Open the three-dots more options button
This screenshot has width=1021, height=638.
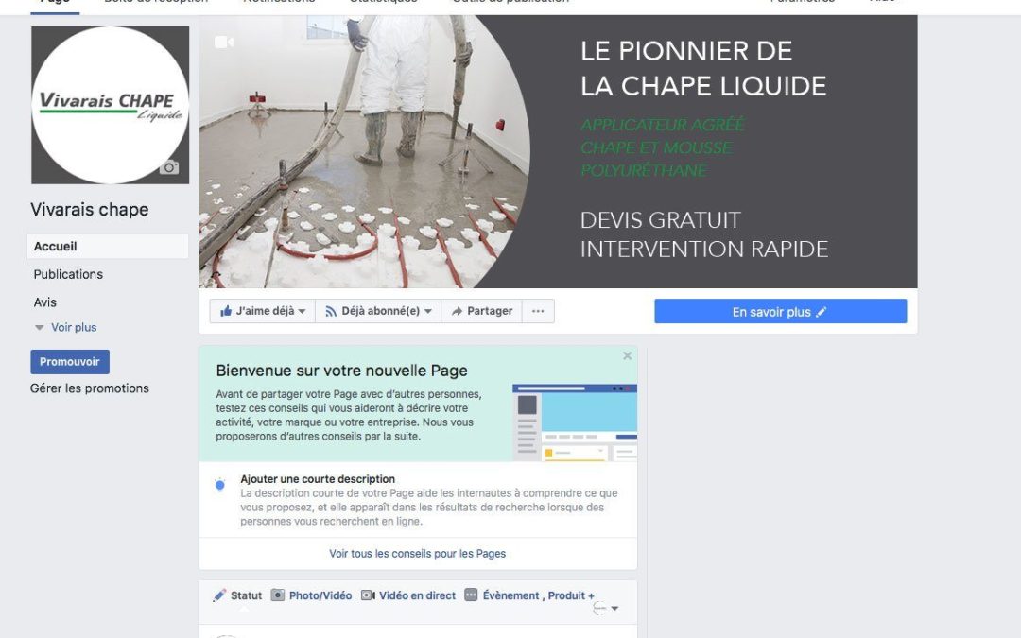tap(538, 311)
